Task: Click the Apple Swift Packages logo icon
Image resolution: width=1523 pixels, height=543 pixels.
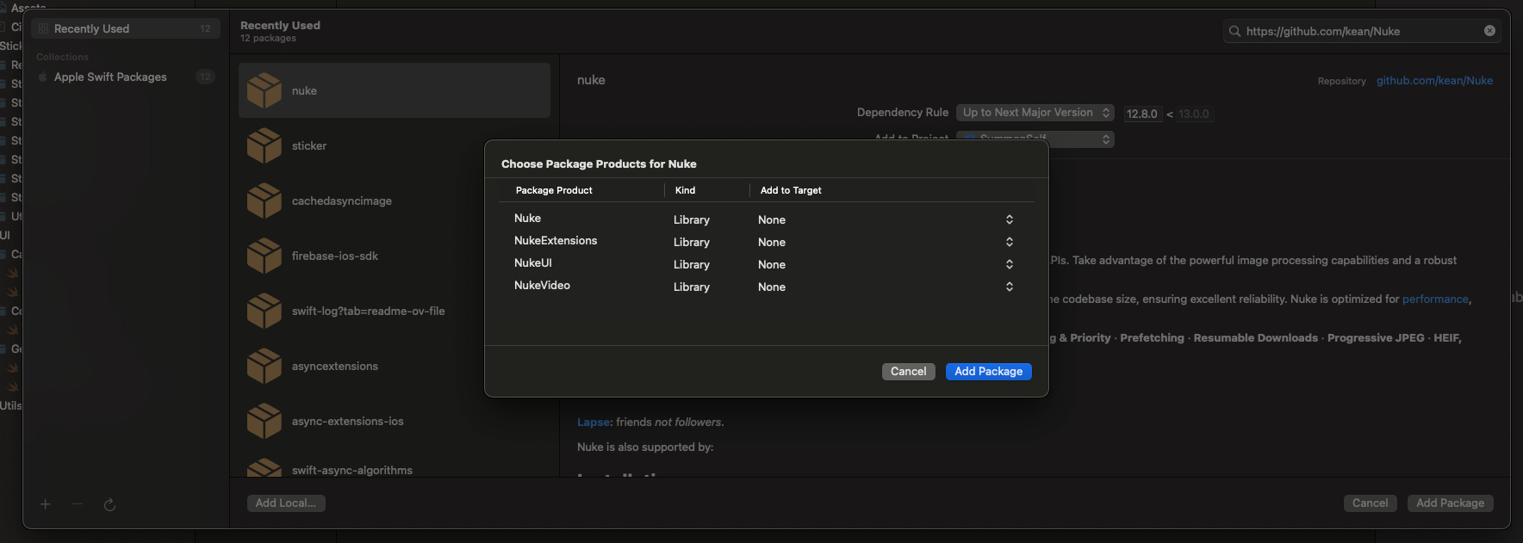Action: 43,77
